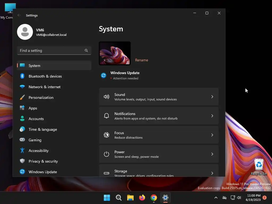
Task: Click the Power icon
Action: pos(106,154)
